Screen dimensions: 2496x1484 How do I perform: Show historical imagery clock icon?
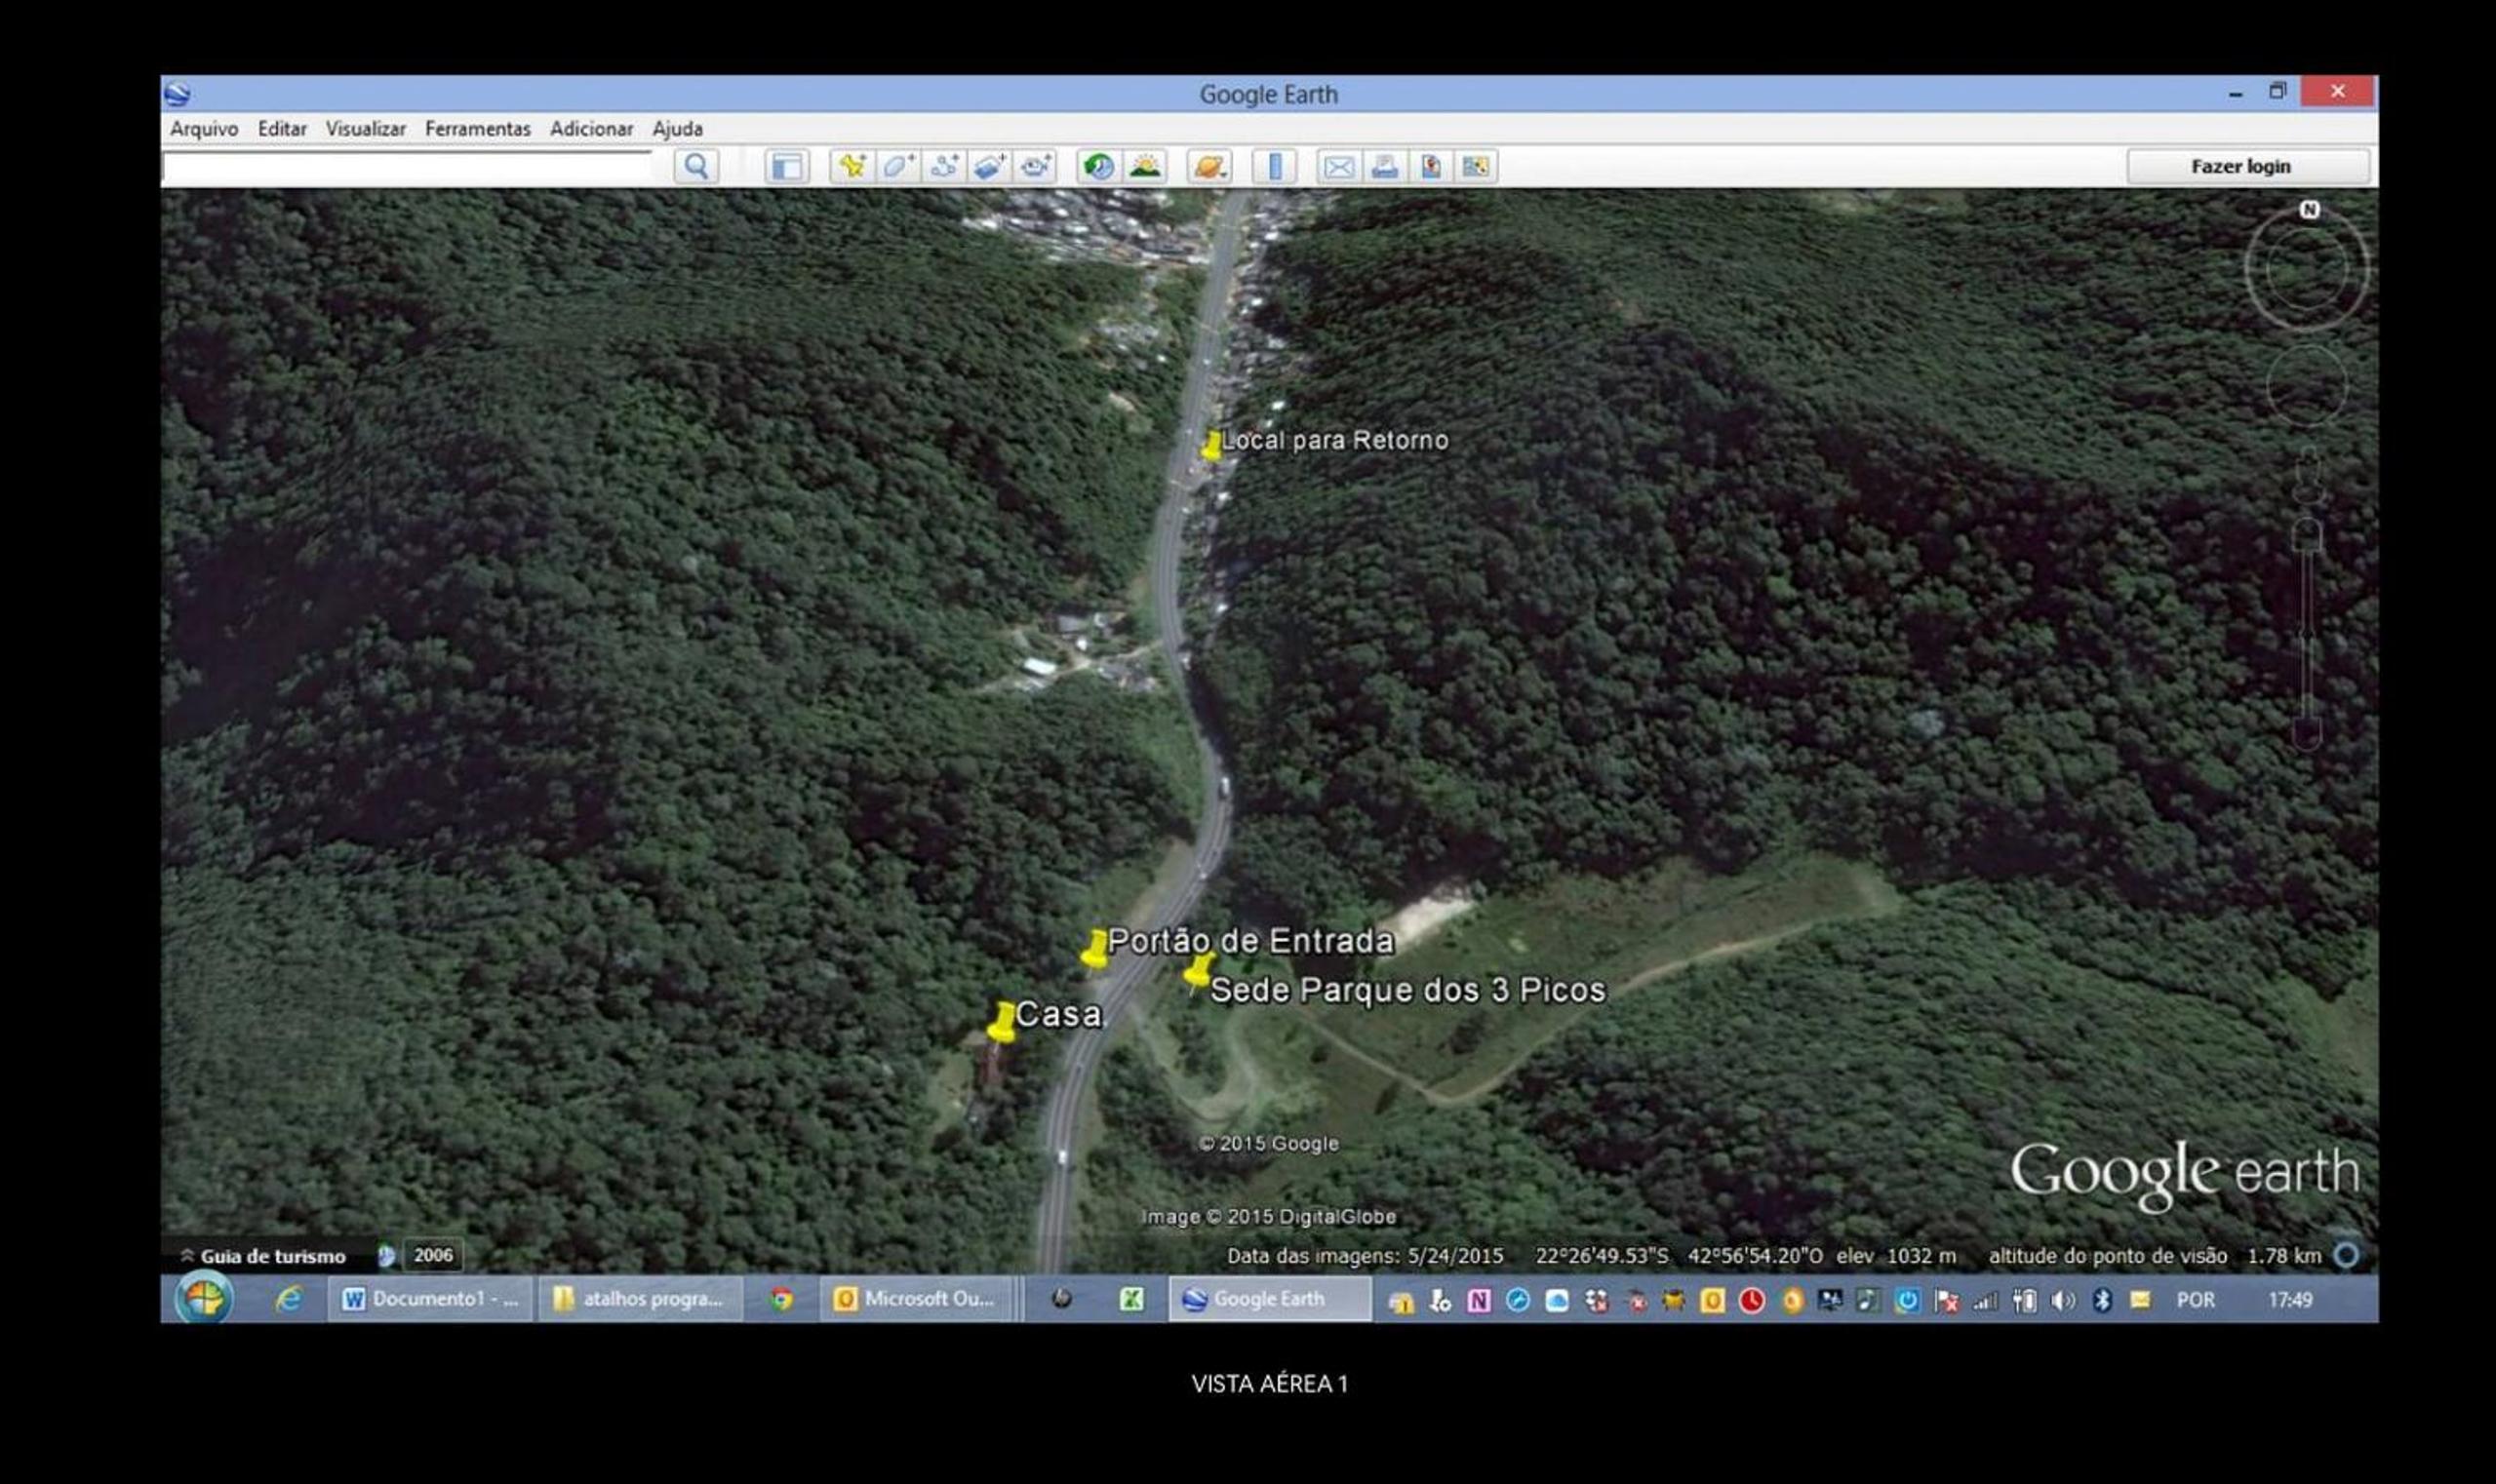pyautogui.click(x=1098, y=167)
